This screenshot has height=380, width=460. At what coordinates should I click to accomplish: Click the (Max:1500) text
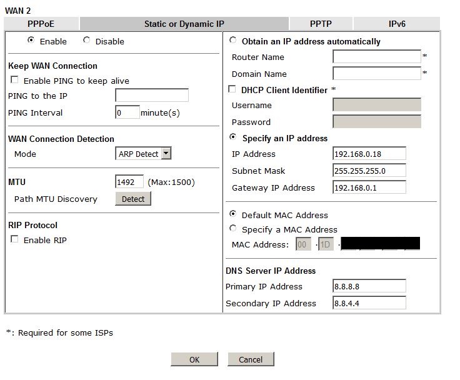pos(171,182)
